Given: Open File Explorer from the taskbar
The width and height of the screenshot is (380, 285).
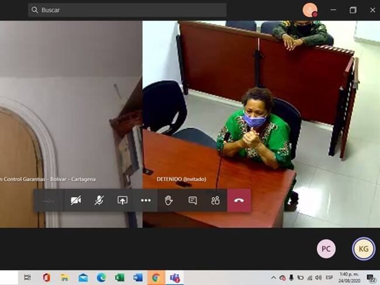Looking at the screenshot, I should tap(64, 277).
